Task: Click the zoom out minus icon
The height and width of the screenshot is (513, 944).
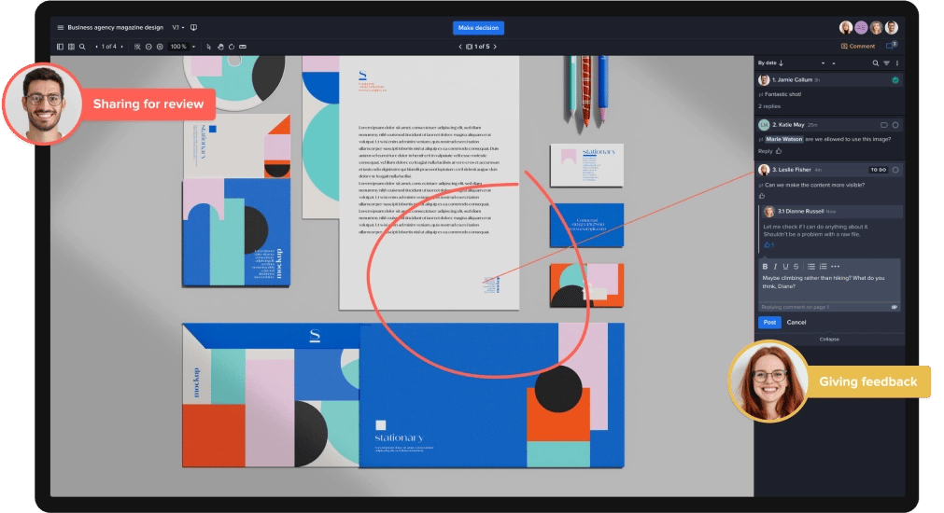Action: [x=148, y=47]
